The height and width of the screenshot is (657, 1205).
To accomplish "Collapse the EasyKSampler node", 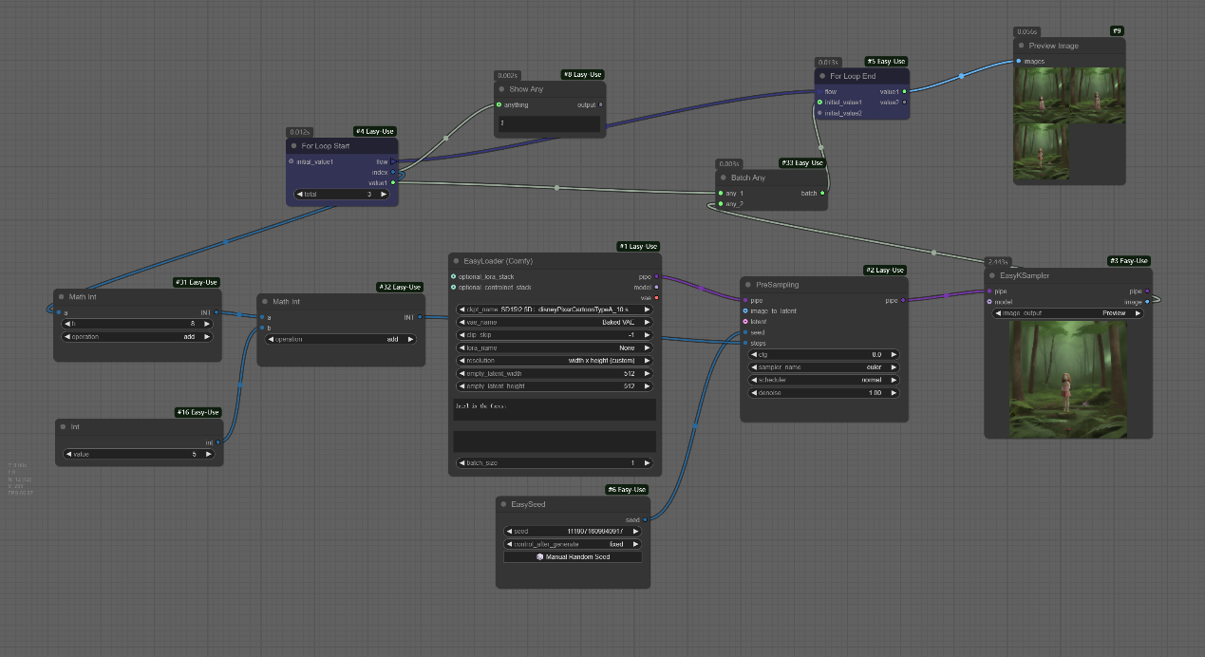I will [x=992, y=275].
